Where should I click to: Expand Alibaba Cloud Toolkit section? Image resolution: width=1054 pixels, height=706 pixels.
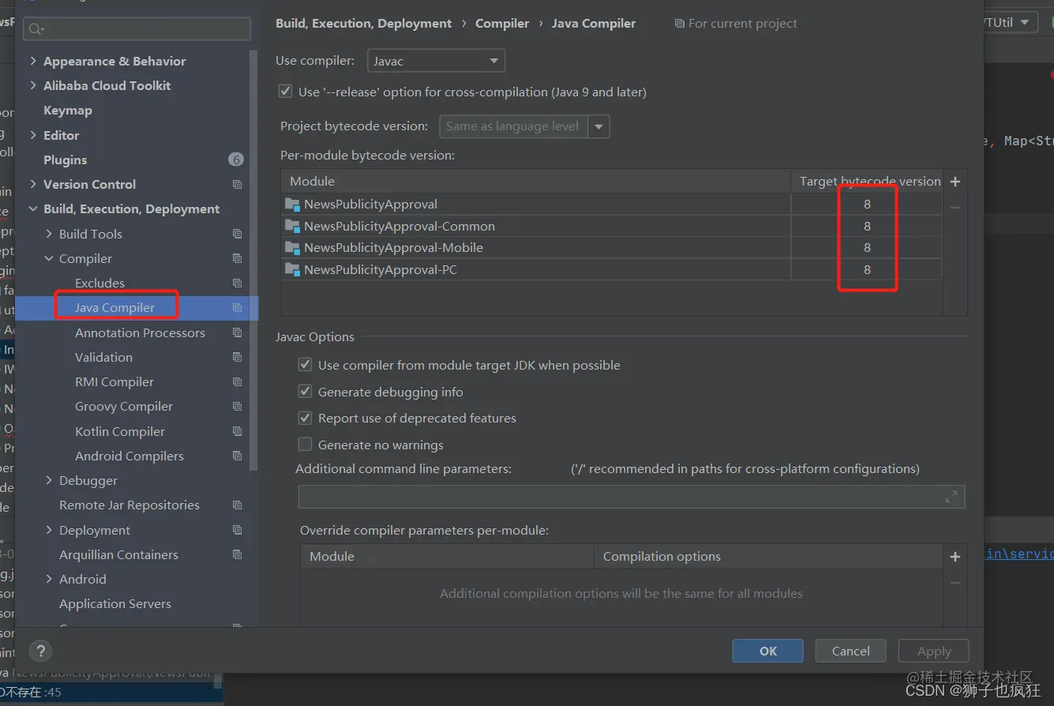[x=33, y=85]
